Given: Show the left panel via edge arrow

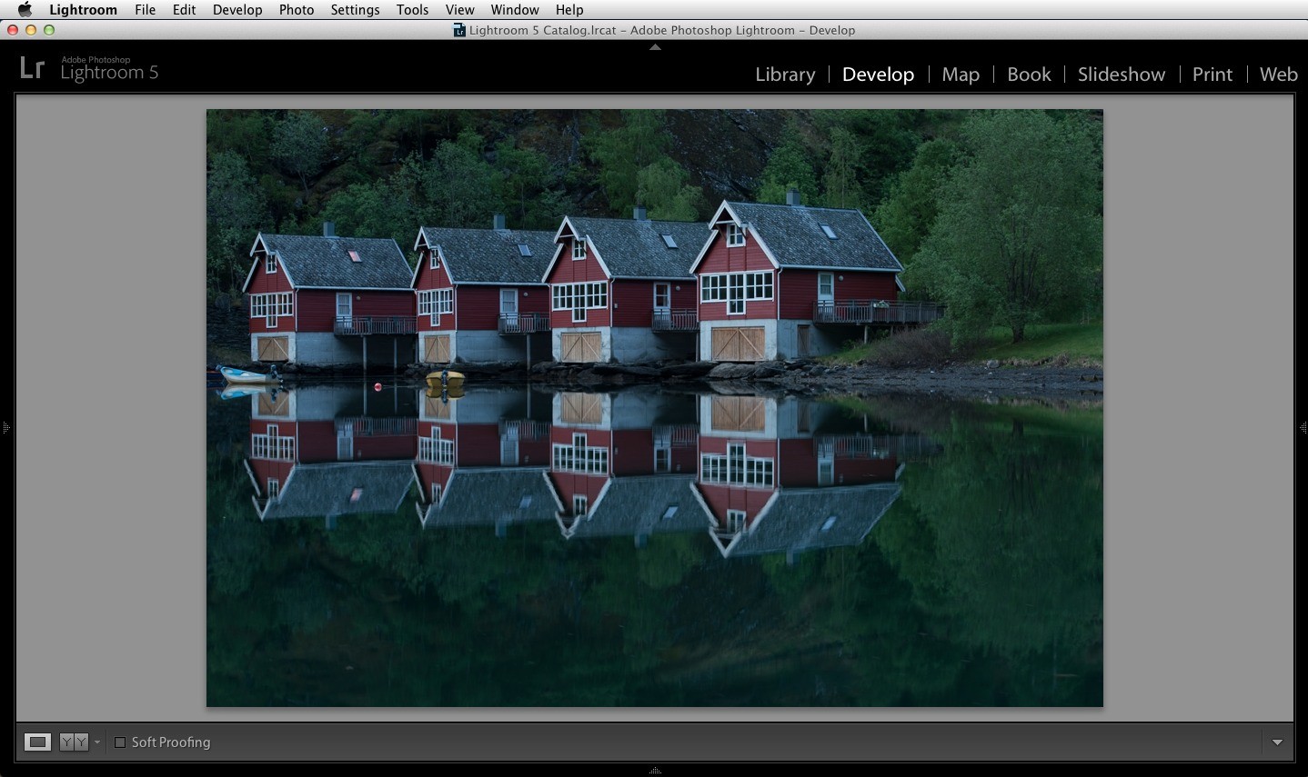Looking at the screenshot, I should point(5,427).
